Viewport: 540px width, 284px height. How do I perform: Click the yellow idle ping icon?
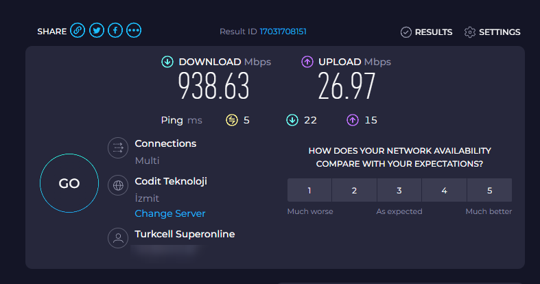[232, 120]
